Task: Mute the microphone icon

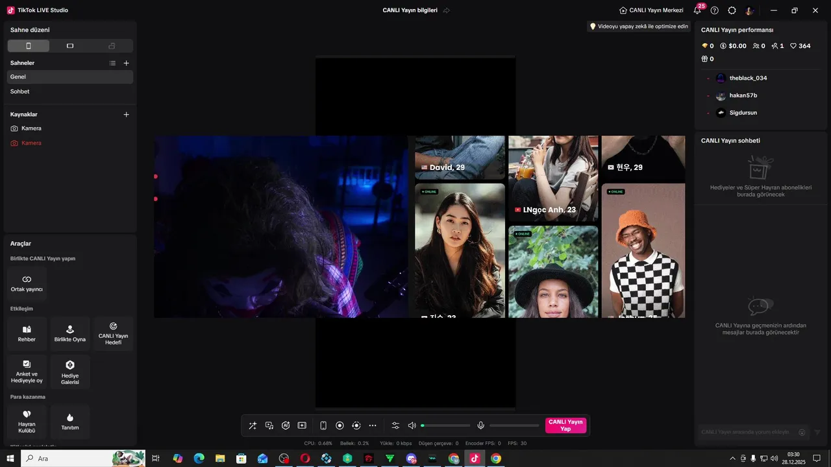Action: [481, 425]
